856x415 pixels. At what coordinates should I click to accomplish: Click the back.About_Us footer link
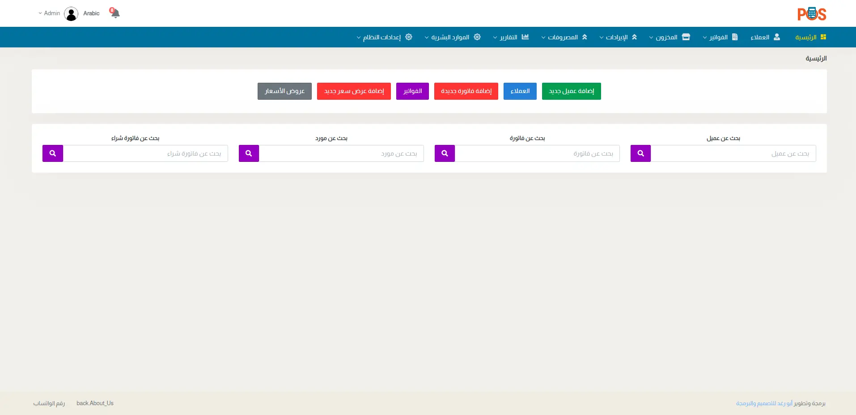pyautogui.click(x=95, y=403)
